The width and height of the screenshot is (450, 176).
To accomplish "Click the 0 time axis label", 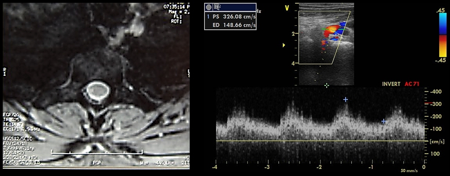I will (424, 167).
